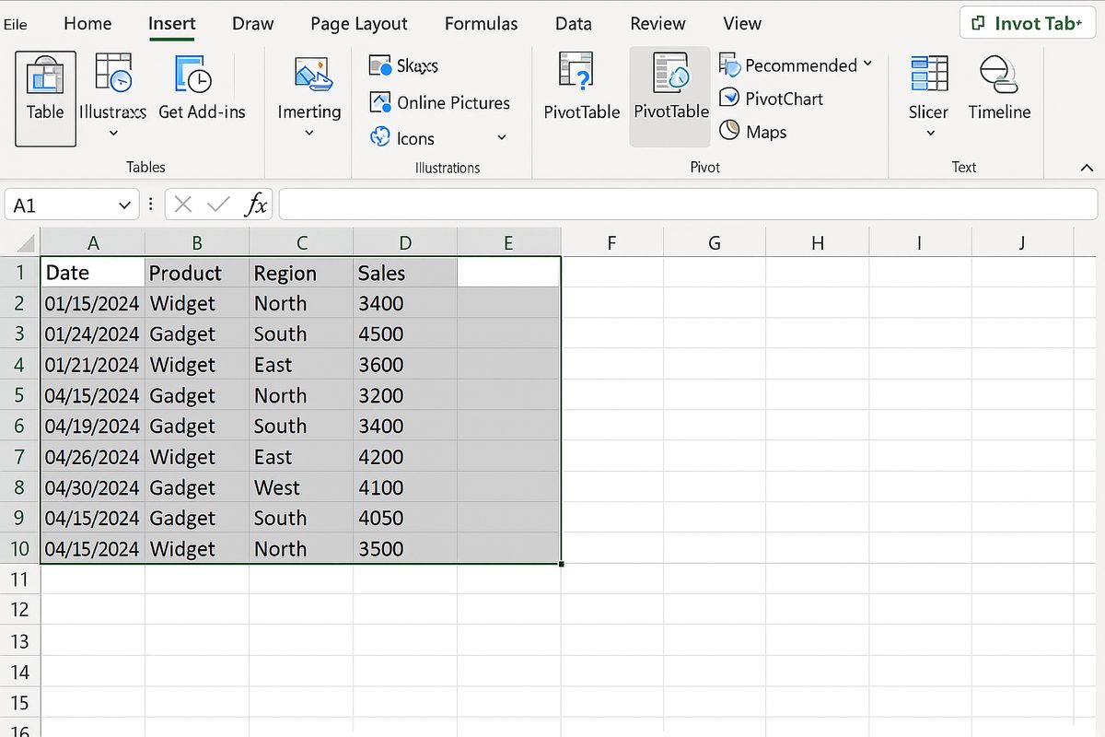Select row 10 header
The image size is (1105, 737).
pyautogui.click(x=19, y=548)
